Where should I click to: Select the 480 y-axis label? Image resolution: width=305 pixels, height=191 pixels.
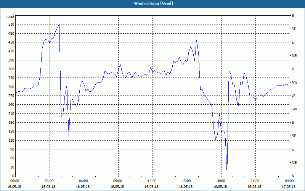(x=11, y=34)
